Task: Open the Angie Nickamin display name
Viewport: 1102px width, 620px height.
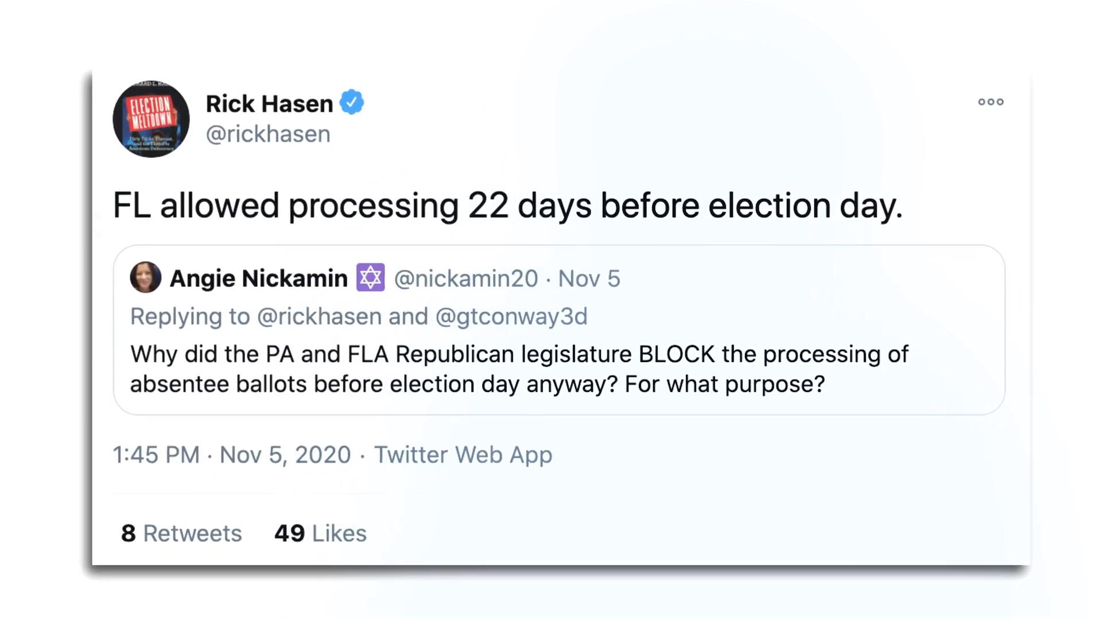Action: click(x=259, y=278)
